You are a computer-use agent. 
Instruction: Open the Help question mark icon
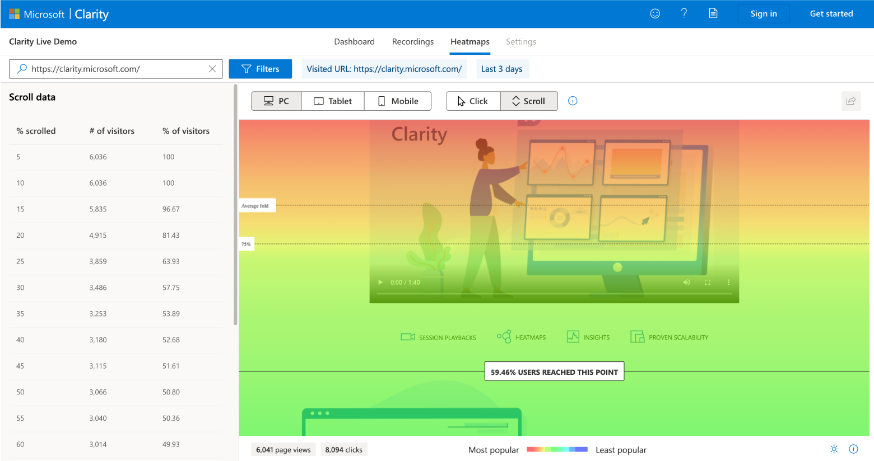684,13
